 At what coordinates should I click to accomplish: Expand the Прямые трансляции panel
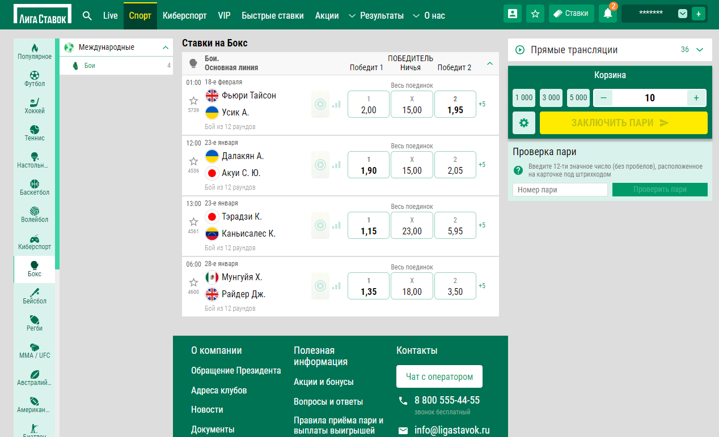(x=700, y=50)
